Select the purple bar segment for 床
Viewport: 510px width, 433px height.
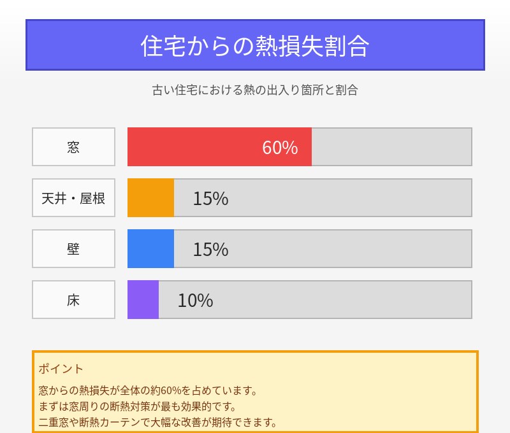tap(143, 300)
